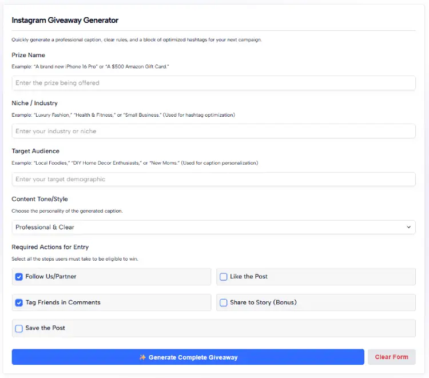Click the Target Audience input field
The width and height of the screenshot is (429, 378).
coord(213,179)
